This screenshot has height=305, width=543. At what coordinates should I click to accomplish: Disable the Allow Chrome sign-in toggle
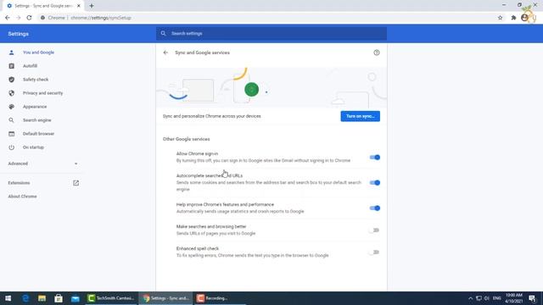click(x=375, y=158)
